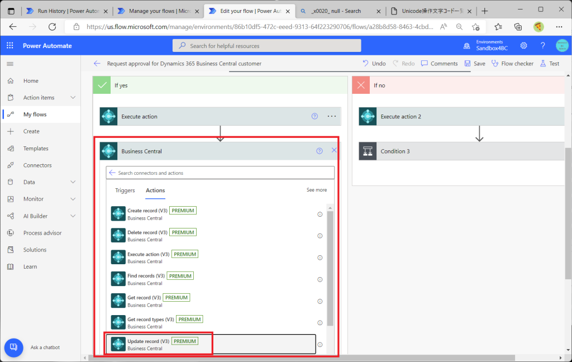Click the Ask a chatbot icon

tap(13, 347)
